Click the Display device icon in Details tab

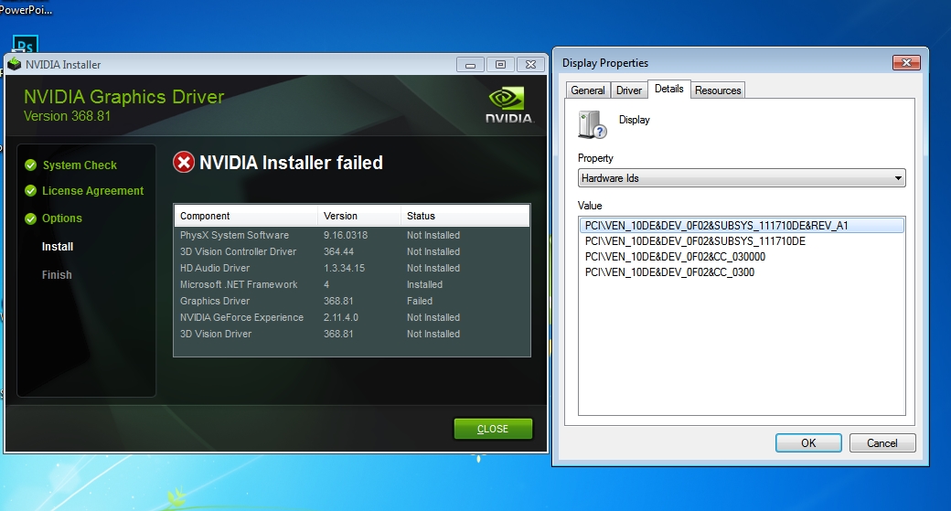pos(592,124)
